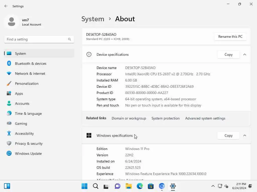Go back using the Settings back arrow

(6, 6)
